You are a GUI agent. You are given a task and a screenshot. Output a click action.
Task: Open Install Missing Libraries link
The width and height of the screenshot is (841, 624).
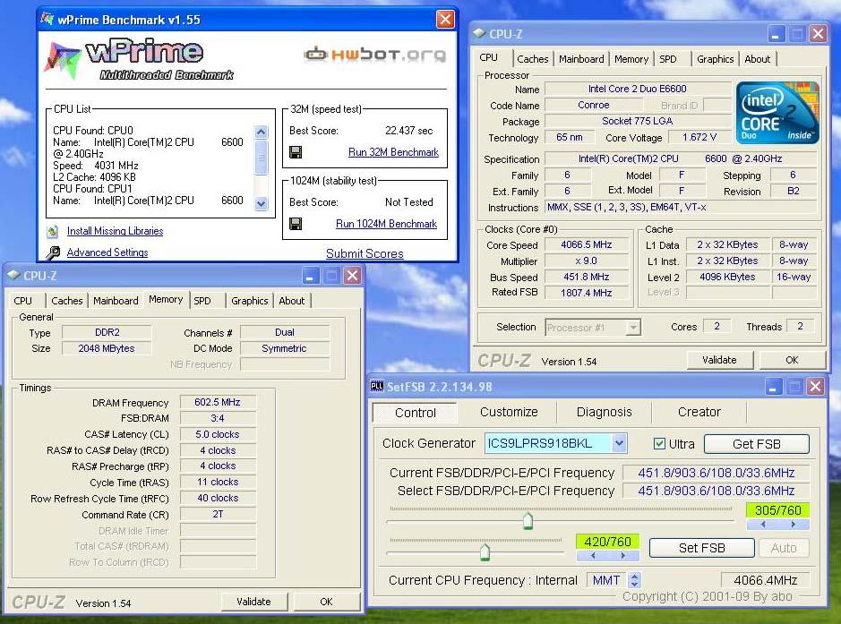[x=115, y=231]
